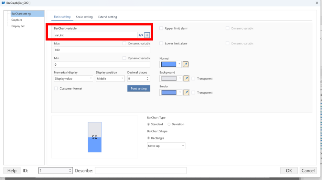
Task: Expand Background color dropdown arrow
Action: (180, 78)
